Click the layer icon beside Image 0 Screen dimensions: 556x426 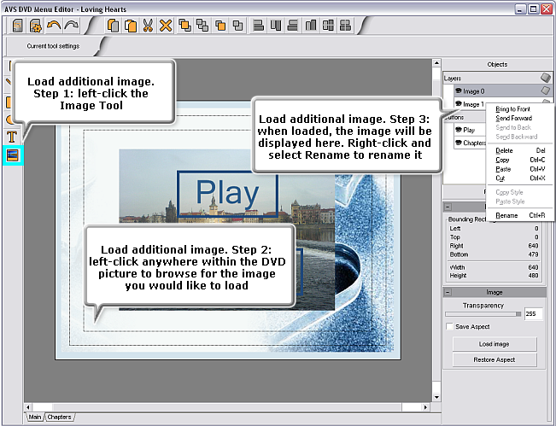point(546,90)
